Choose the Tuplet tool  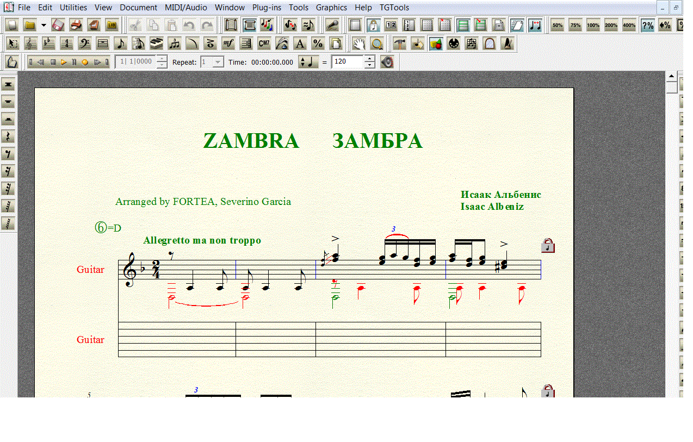[x=174, y=43]
